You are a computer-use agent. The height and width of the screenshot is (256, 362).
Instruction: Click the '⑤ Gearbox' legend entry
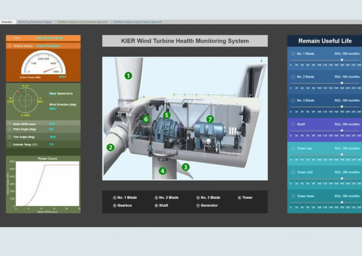[122, 205]
